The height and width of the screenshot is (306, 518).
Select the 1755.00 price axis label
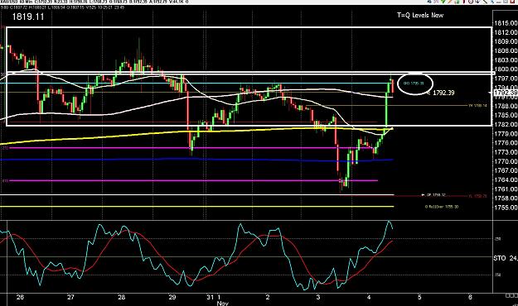(x=506, y=208)
